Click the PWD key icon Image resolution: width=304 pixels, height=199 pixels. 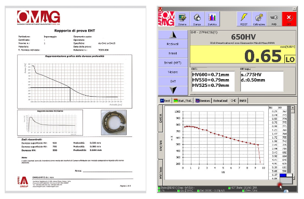tap(274, 19)
